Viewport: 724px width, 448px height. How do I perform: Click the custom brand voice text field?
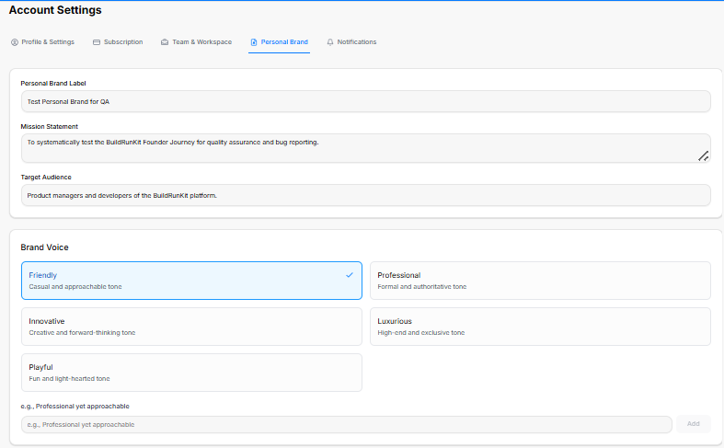(x=346, y=424)
